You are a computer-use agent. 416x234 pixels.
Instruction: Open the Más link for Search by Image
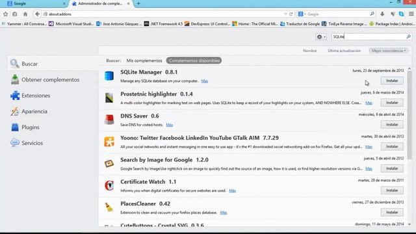pos(369,169)
